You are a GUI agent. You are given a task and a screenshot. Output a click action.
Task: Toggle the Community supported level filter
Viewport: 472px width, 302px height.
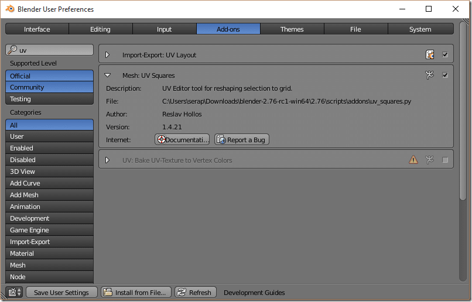click(x=49, y=87)
